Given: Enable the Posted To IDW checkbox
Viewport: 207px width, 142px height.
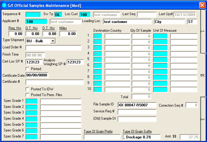Looking at the screenshot, I should click(28, 89).
